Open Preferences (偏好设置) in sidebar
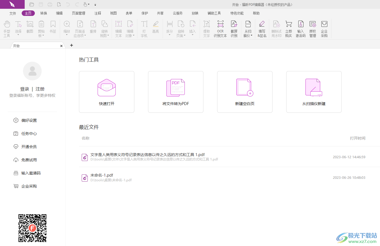This screenshot has width=380, height=246. [25, 120]
